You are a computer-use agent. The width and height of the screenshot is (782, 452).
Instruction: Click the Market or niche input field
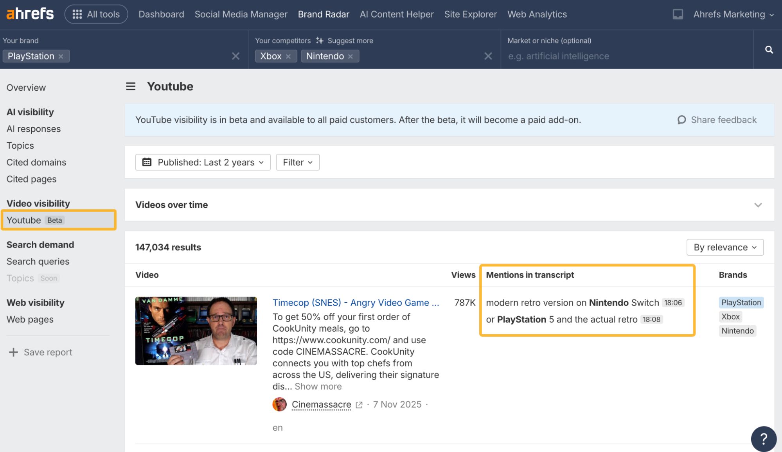pyautogui.click(x=626, y=56)
